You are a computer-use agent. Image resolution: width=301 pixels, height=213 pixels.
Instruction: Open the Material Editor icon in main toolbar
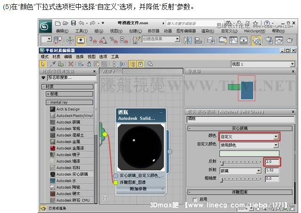click(x=256, y=41)
